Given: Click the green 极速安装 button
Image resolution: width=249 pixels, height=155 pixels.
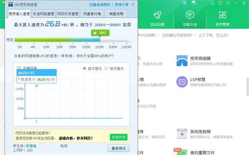Looking at the screenshot, I should tap(119, 137).
